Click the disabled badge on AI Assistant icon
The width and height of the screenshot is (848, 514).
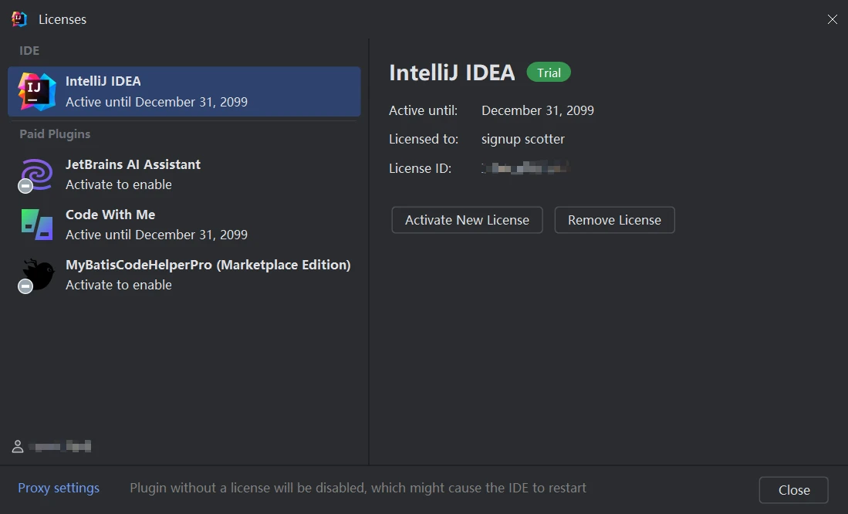25,186
